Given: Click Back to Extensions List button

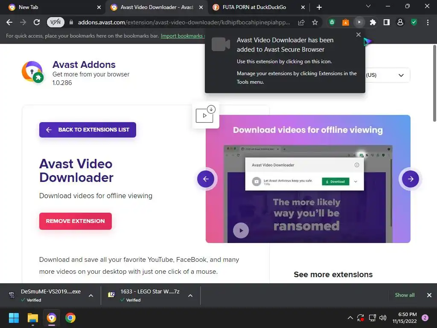Looking at the screenshot, I should click(x=87, y=130).
